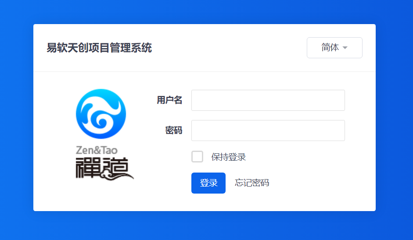Click the divider line below the header
The height and width of the screenshot is (240, 413).
click(205, 71)
